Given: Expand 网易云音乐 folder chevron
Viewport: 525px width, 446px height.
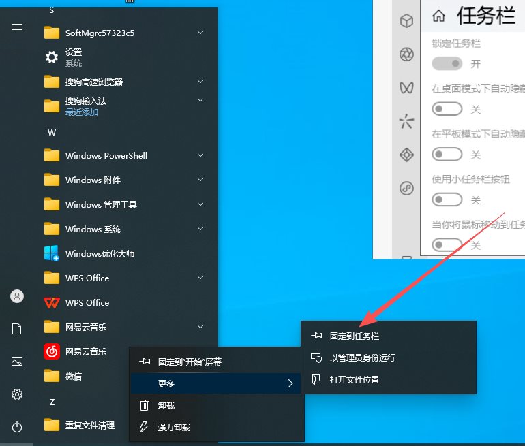Looking at the screenshot, I should click(x=200, y=327).
